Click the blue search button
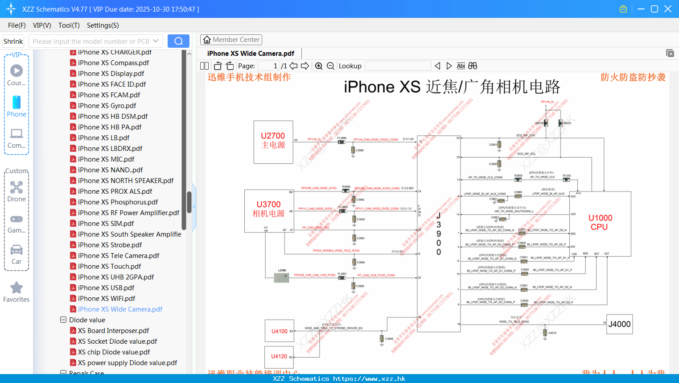This screenshot has height=383, width=679. pyautogui.click(x=178, y=41)
